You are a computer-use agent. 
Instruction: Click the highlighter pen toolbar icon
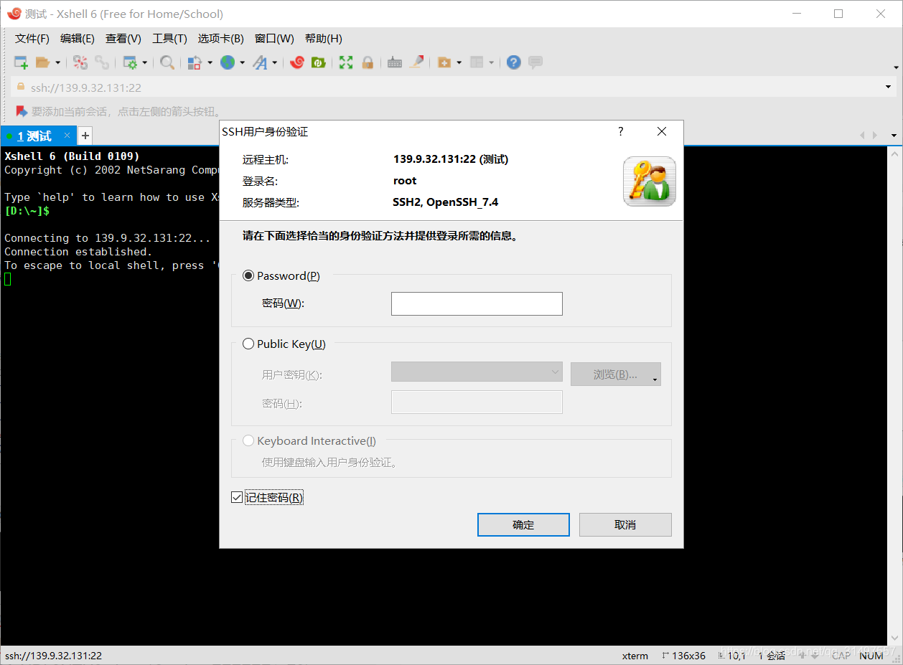tap(416, 62)
